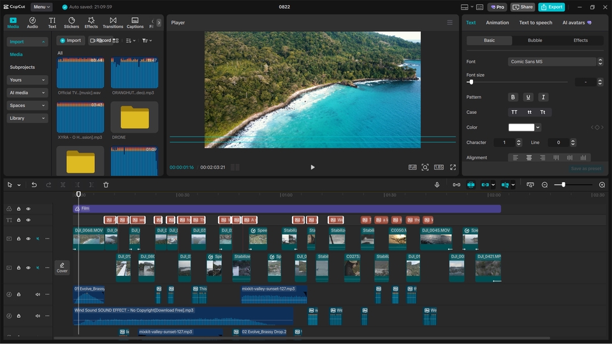Select the text Effects sub-tab
Viewport: 612px width, 344px height.
pyautogui.click(x=580, y=40)
